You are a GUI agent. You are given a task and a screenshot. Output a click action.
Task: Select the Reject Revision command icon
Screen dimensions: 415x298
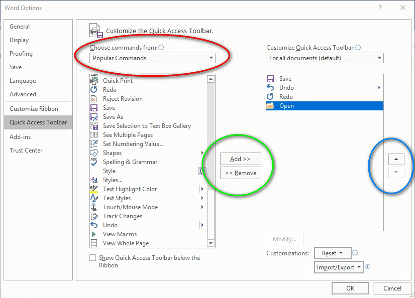pos(94,99)
